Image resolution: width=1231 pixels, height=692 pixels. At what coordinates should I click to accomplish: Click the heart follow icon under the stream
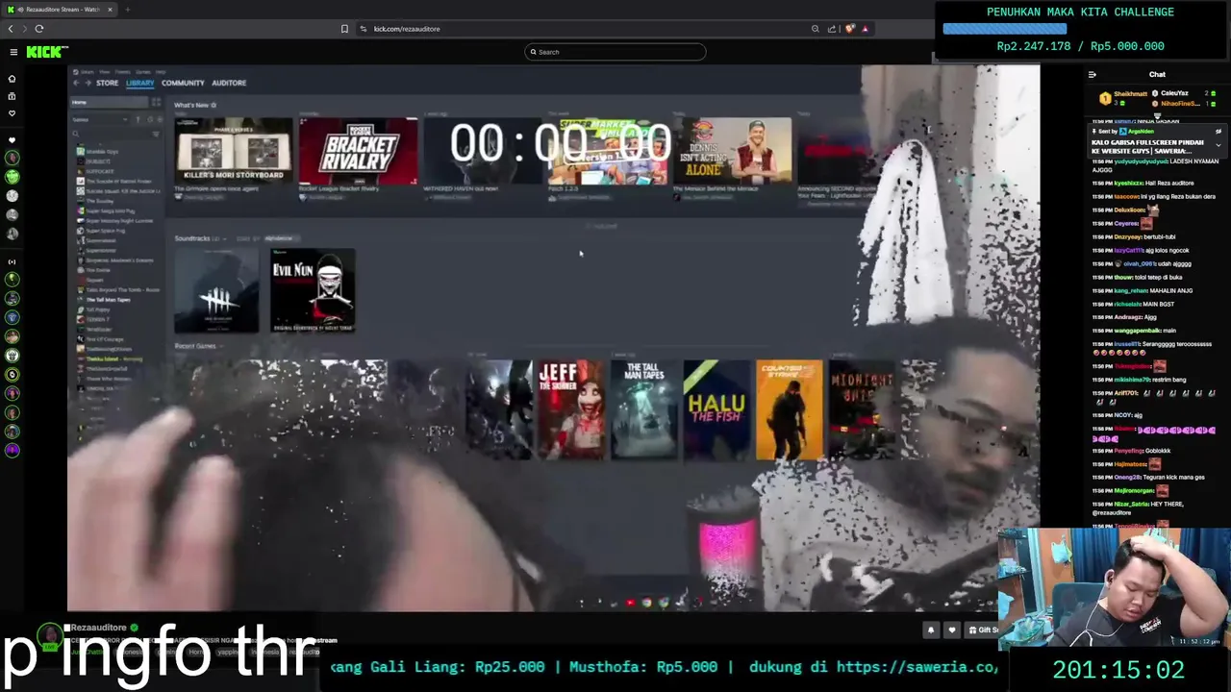tap(952, 630)
